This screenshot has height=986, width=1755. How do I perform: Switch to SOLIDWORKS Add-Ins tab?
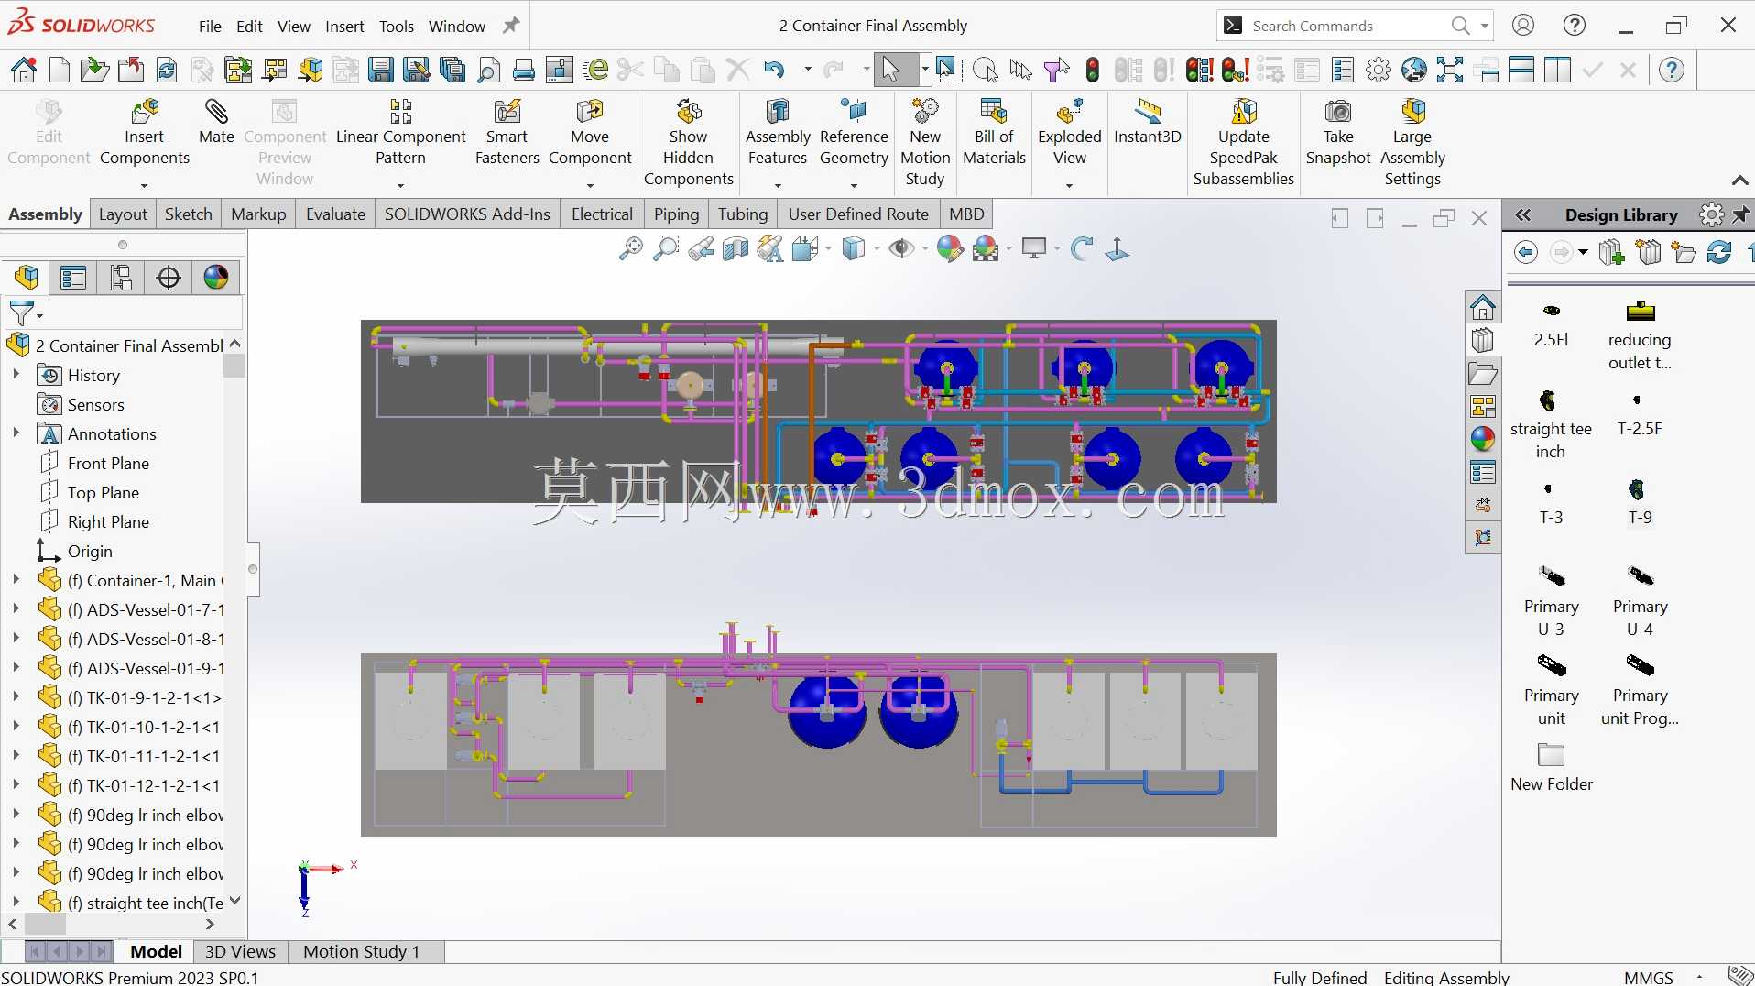coord(467,214)
